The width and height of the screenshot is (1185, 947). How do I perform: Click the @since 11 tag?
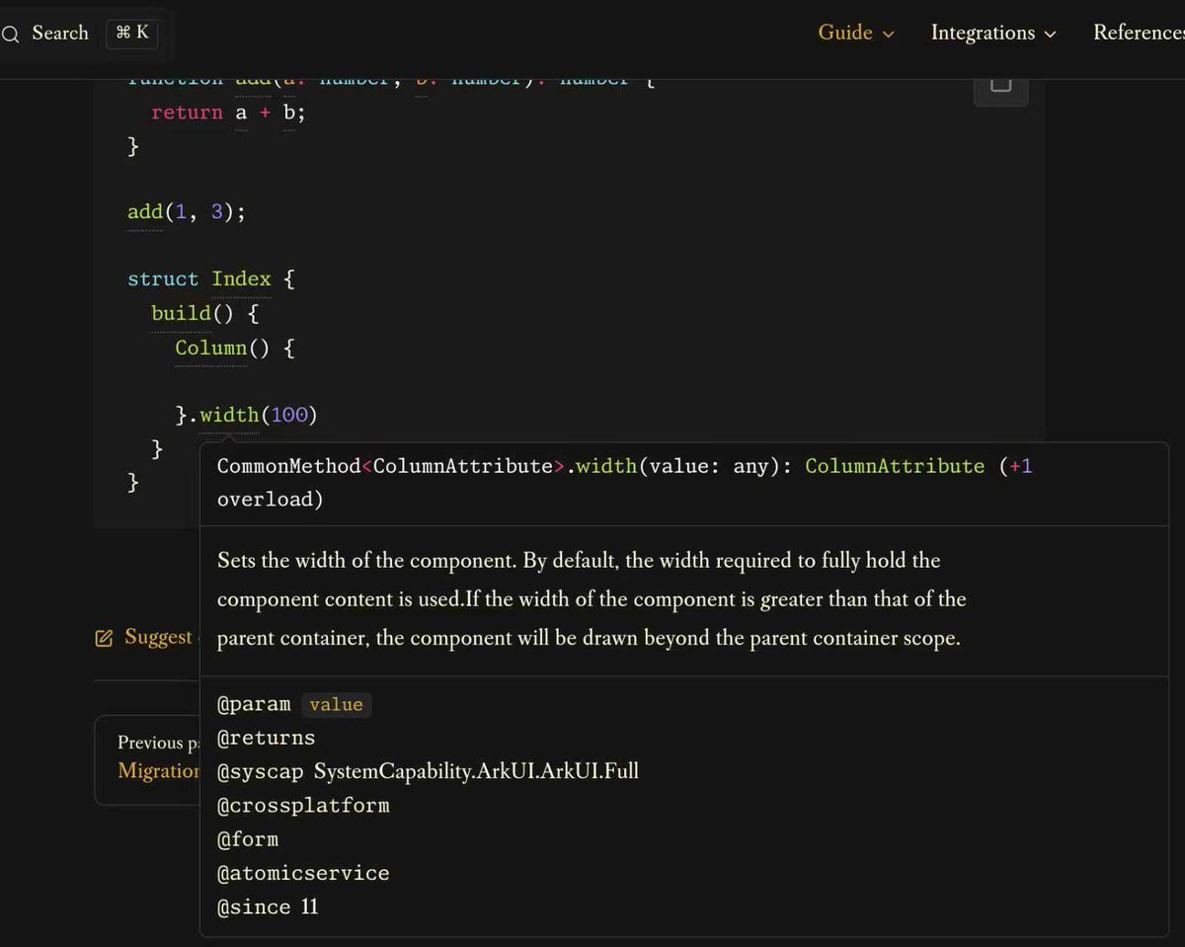click(x=268, y=907)
